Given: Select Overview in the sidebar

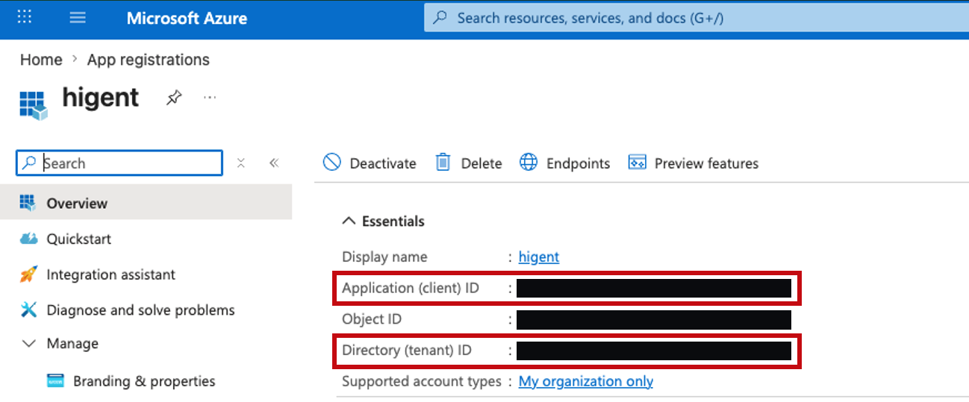Looking at the screenshot, I should tap(146, 203).
